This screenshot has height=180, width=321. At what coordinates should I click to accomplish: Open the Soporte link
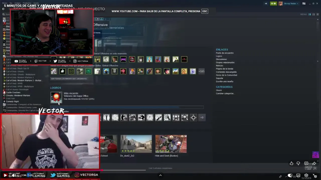(219, 78)
